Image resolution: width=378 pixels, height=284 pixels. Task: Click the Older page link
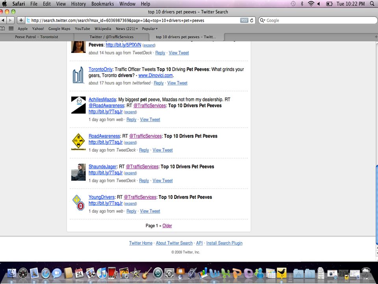[x=167, y=226]
